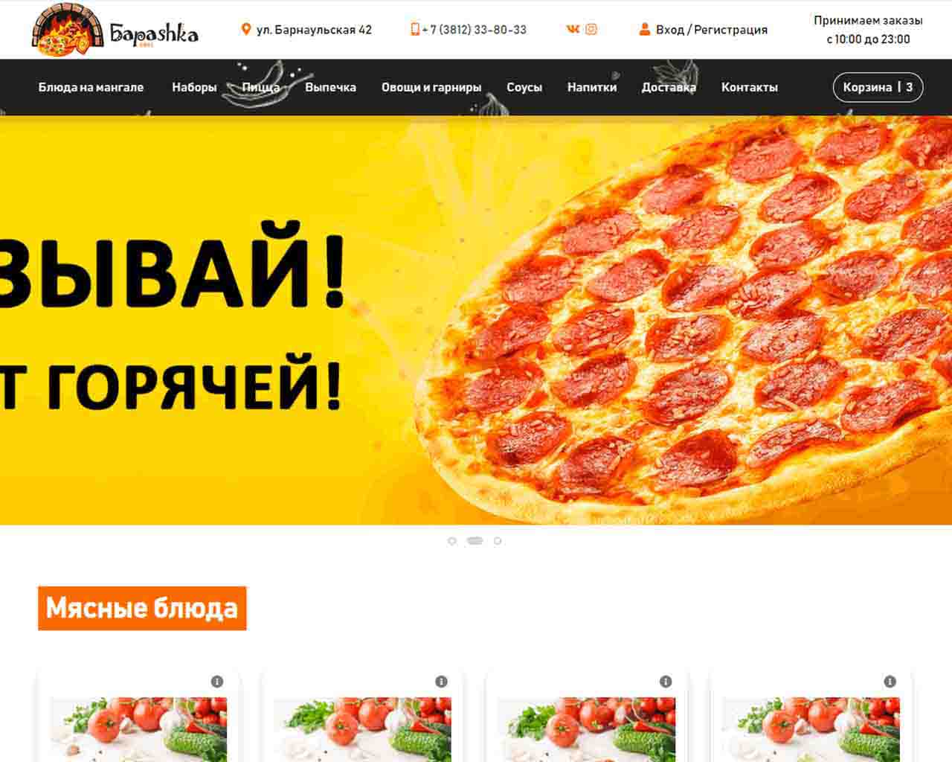Viewport: 952px width, 762px height.
Task: Click the phone icon beside the number
Action: [415, 29]
